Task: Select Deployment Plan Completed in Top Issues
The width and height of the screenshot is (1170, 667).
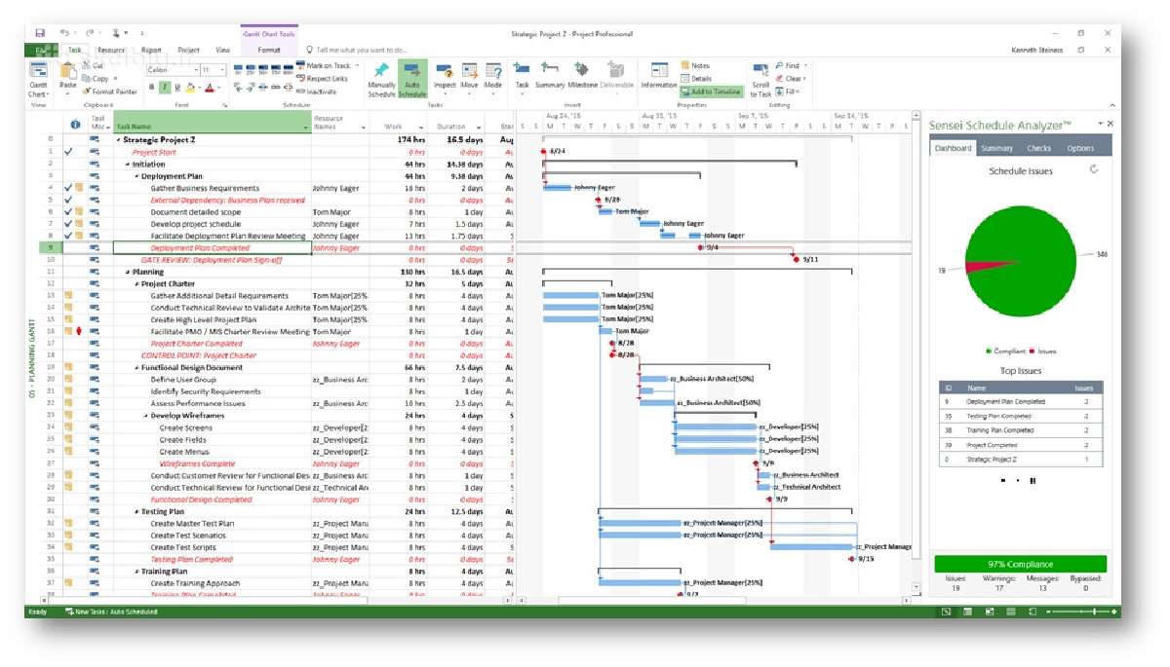Action: point(1020,401)
